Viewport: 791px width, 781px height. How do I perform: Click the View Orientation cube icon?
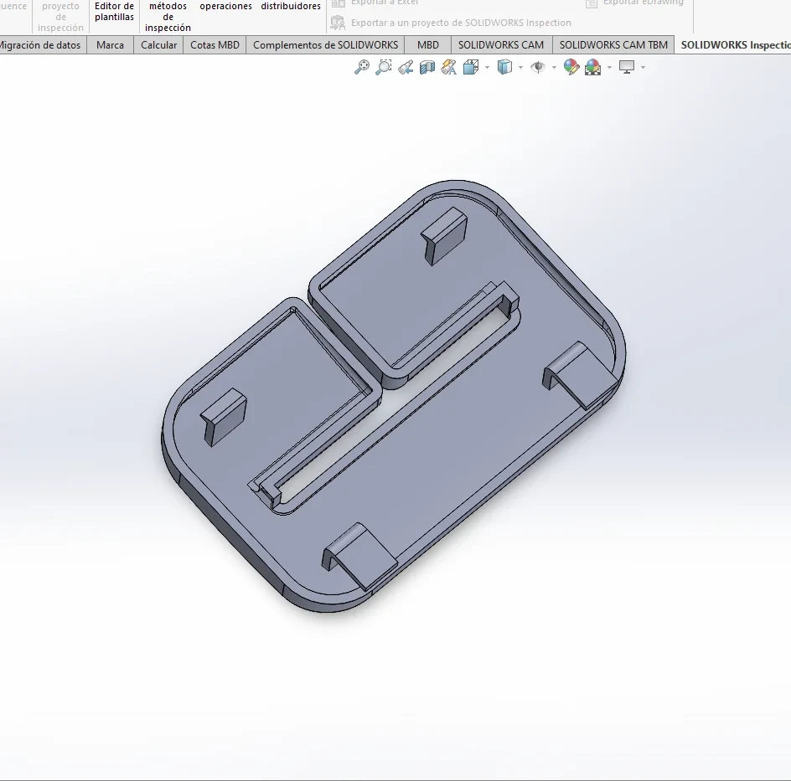[471, 67]
